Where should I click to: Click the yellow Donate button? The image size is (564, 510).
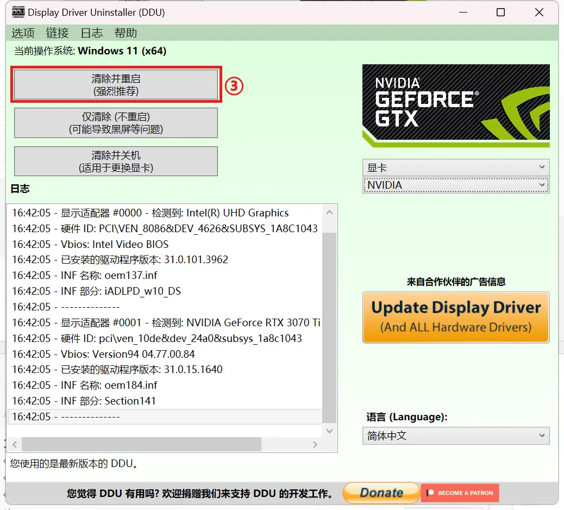381,493
